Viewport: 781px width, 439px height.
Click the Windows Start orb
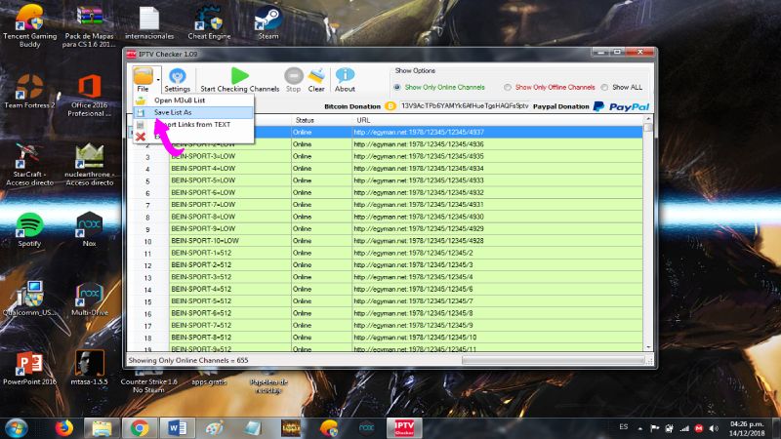[x=17, y=428]
